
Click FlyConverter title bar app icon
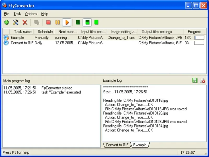point(4,5)
